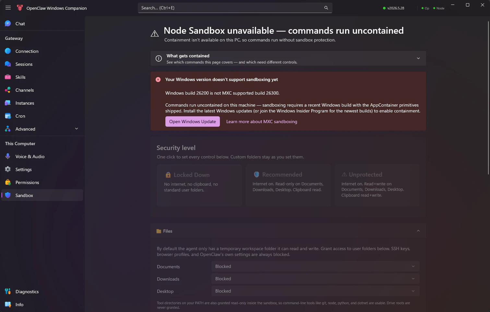This screenshot has width=490, height=312.
Task: Click the Files folder icon
Action: click(x=159, y=231)
